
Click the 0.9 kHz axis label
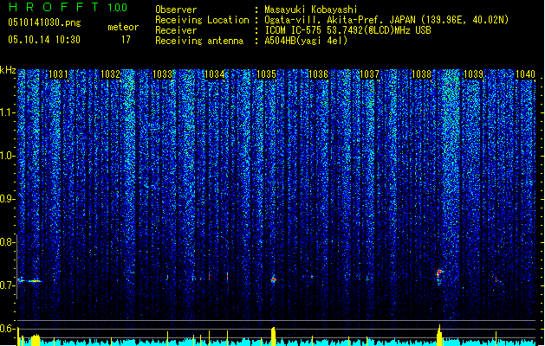pos(7,199)
